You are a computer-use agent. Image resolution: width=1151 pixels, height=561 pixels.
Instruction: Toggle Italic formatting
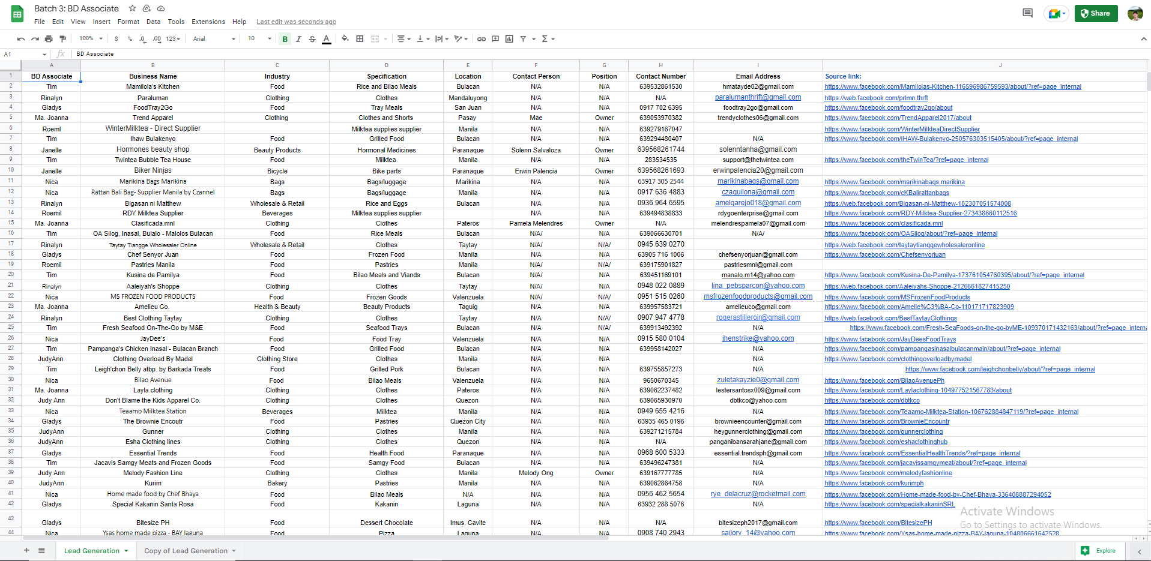point(298,39)
